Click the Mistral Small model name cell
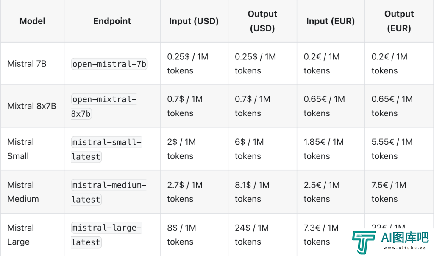The height and width of the screenshot is (256, 434). click(x=32, y=149)
